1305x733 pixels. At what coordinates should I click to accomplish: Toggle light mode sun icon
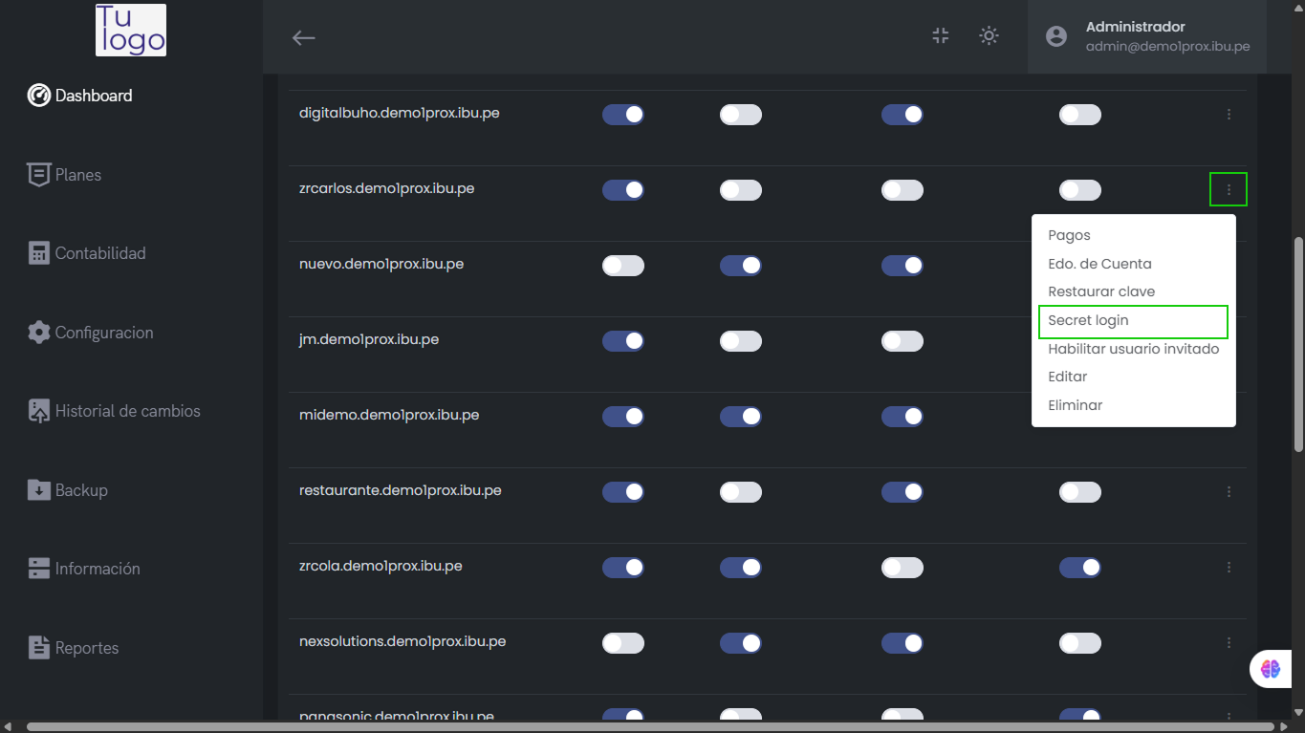[990, 36]
